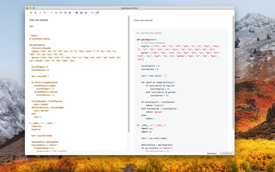Insert task checkbox list
Screen dimensions: 275x172
70,13
